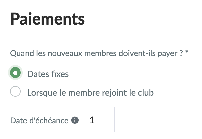Click the word 'club' in second option
This screenshot has width=202, height=139.
pos(146,93)
